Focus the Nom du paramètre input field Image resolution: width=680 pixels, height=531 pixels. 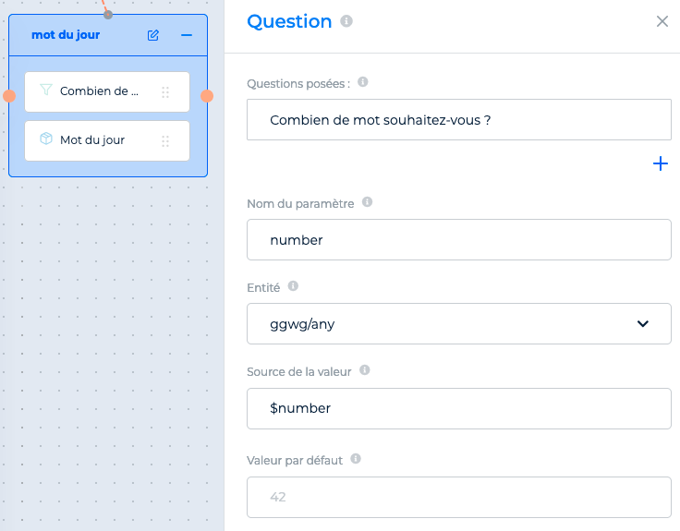tap(459, 240)
